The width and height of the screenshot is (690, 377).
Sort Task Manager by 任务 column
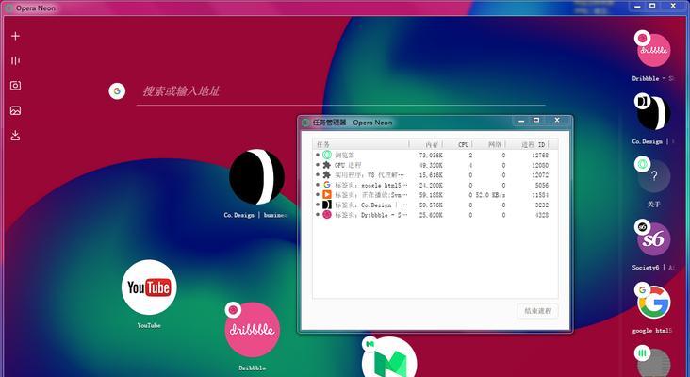pyautogui.click(x=361, y=144)
